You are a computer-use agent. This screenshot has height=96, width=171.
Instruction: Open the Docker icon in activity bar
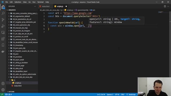pos(3,51)
